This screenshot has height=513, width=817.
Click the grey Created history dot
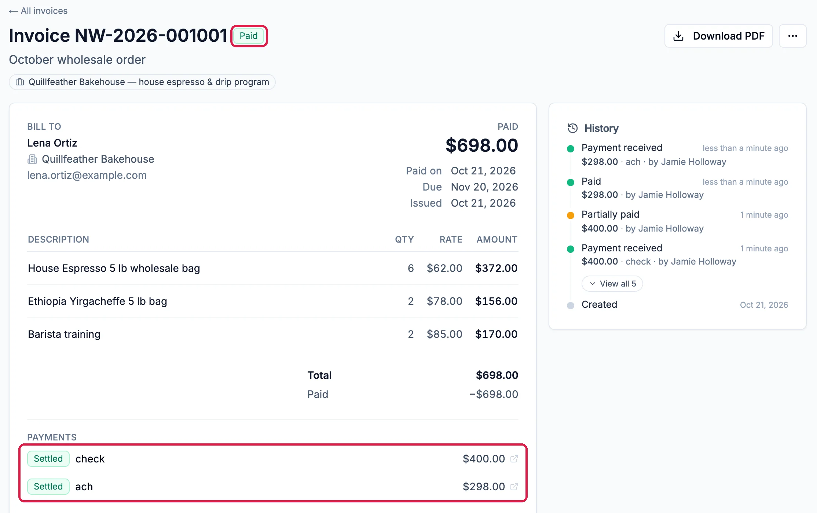pyautogui.click(x=571, y=306)
